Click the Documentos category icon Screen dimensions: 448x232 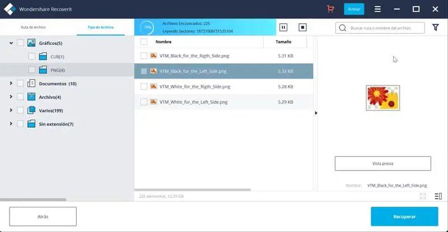[31, 83]
